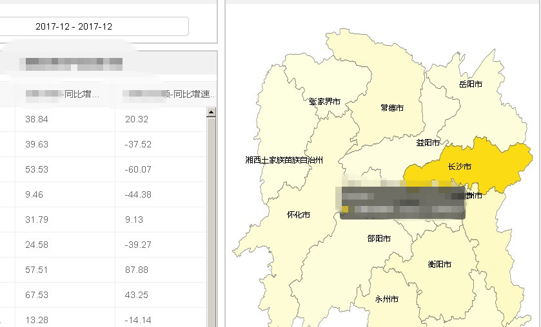Click the cell value 13.28

click(37, 321)
